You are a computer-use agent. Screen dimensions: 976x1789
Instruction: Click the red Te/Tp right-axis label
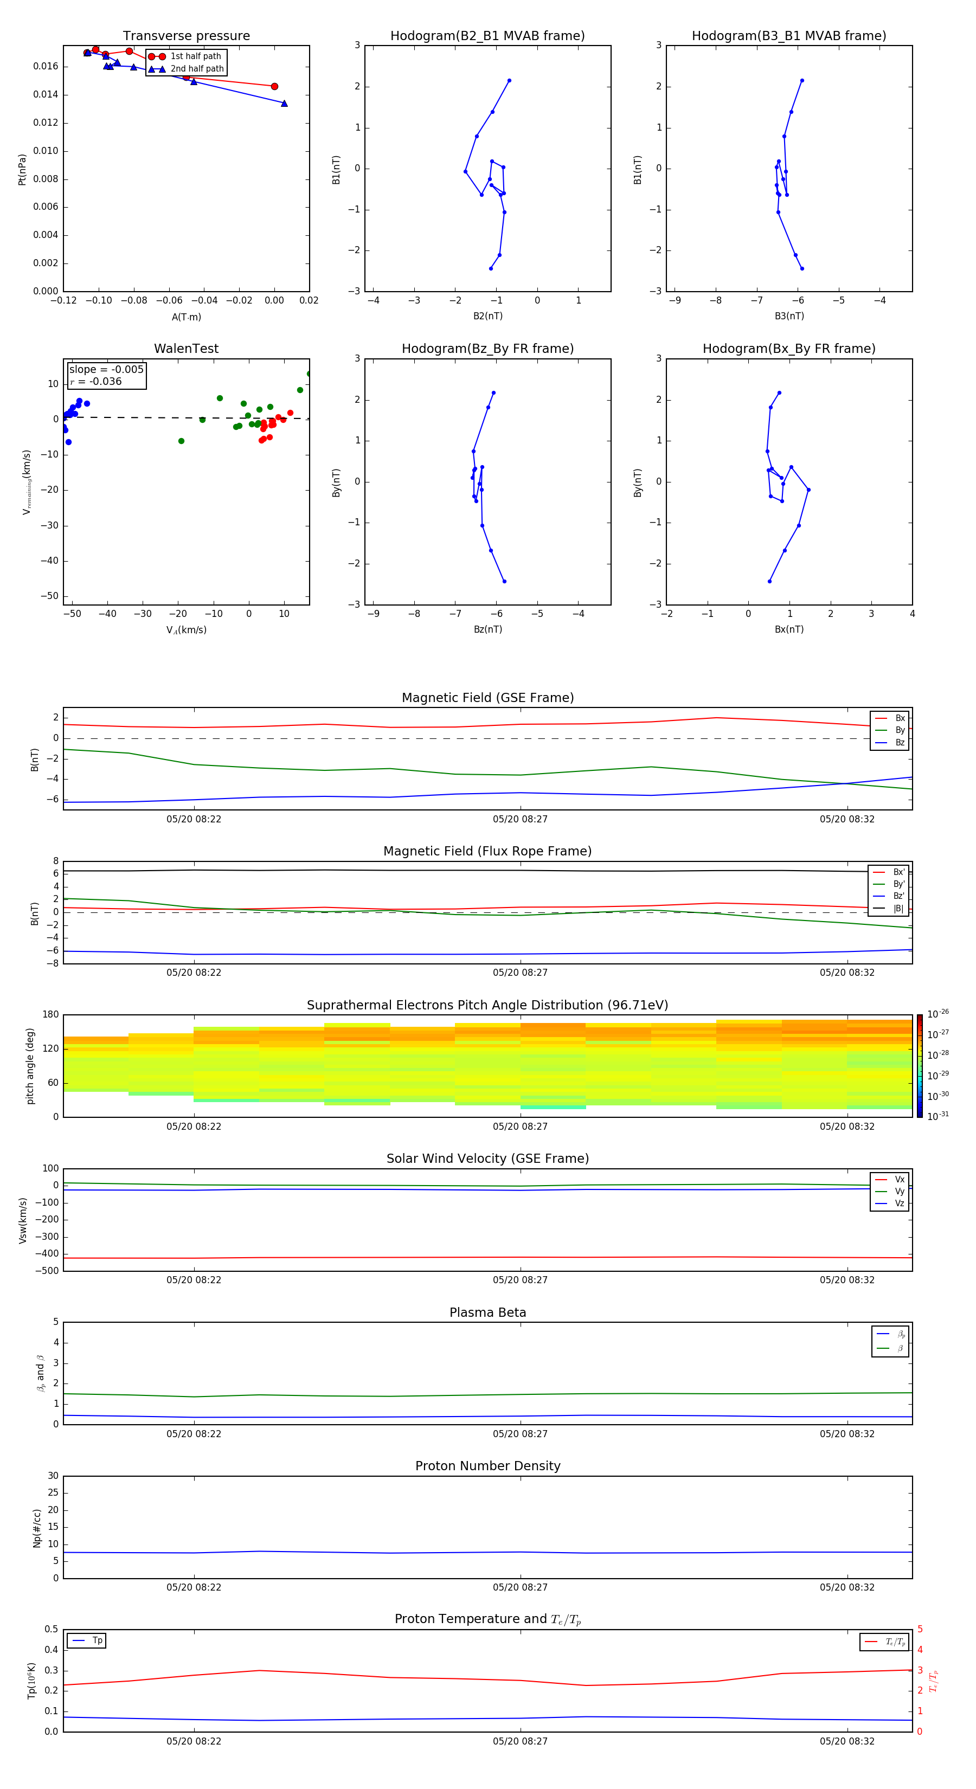click(934, 1681)
